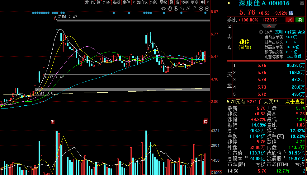
Task: Click the 委比 +100.00% value
Action: (x=248, y=20)
